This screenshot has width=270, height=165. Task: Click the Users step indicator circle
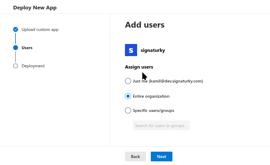16,48
